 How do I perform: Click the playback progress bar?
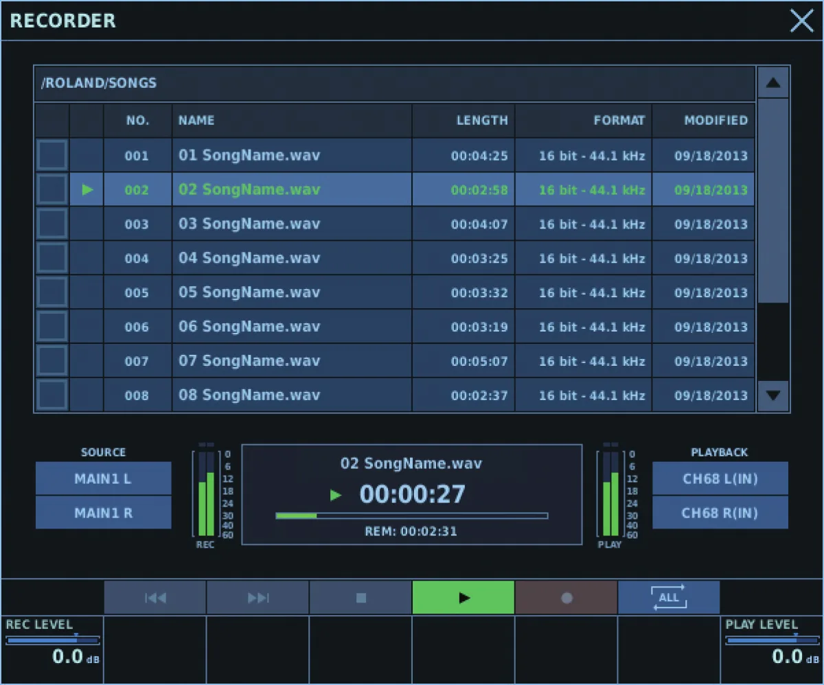click(412, 515)
